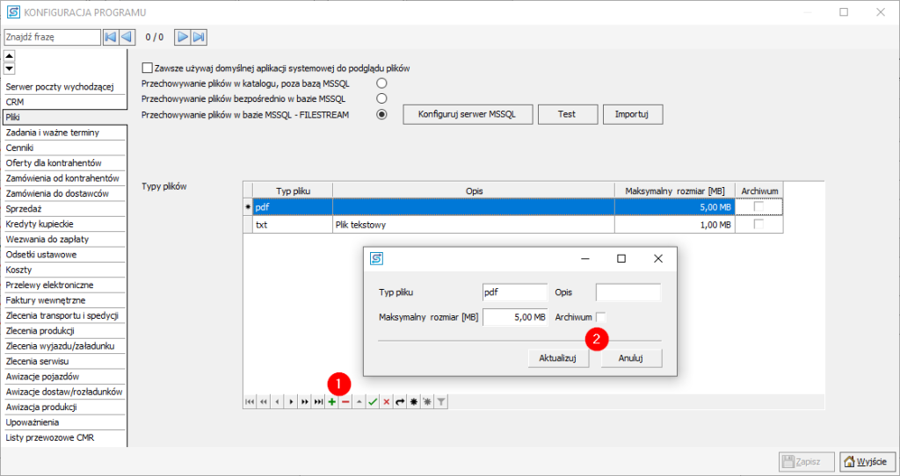Go to previous search result arrow
The width and height of the screenshot is (900, 476).
tap(127, 37)
